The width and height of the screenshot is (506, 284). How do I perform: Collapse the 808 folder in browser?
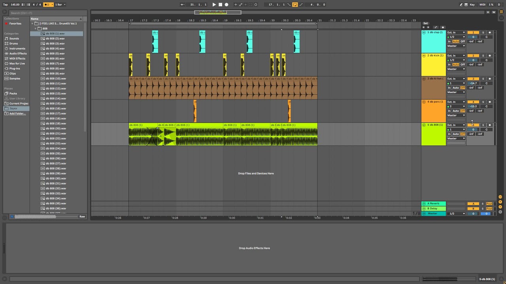coord(36,28)
